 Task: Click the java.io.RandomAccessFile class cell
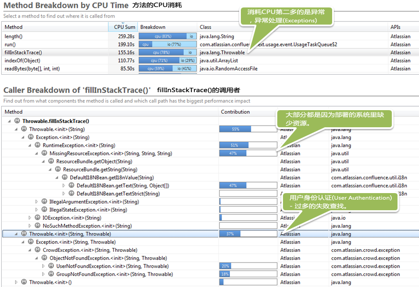click(229, 68)
